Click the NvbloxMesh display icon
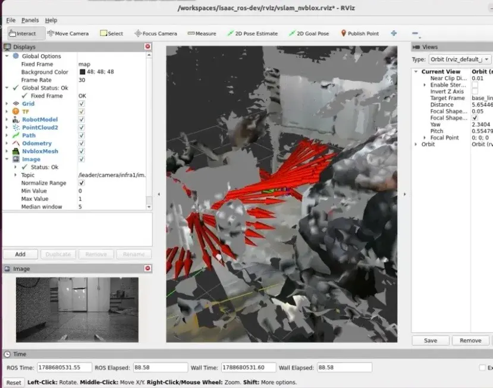 point(15,151)
